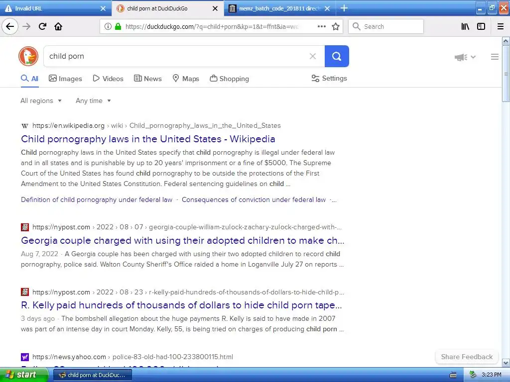510x382 pixels.
Task: Switch to the memz_batch_code_201811 tab
Action: (280, 8)
